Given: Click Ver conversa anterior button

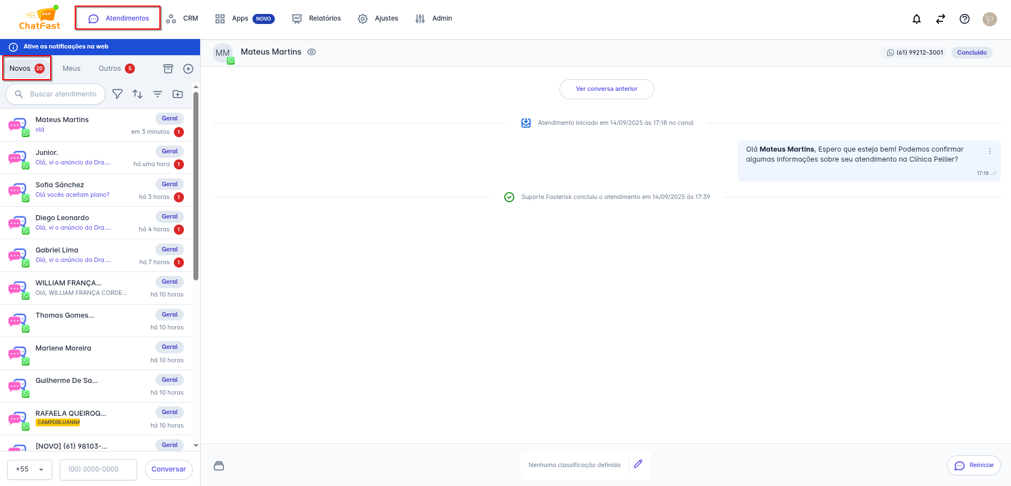Looking at the screenshot, I should click(606, 89).
